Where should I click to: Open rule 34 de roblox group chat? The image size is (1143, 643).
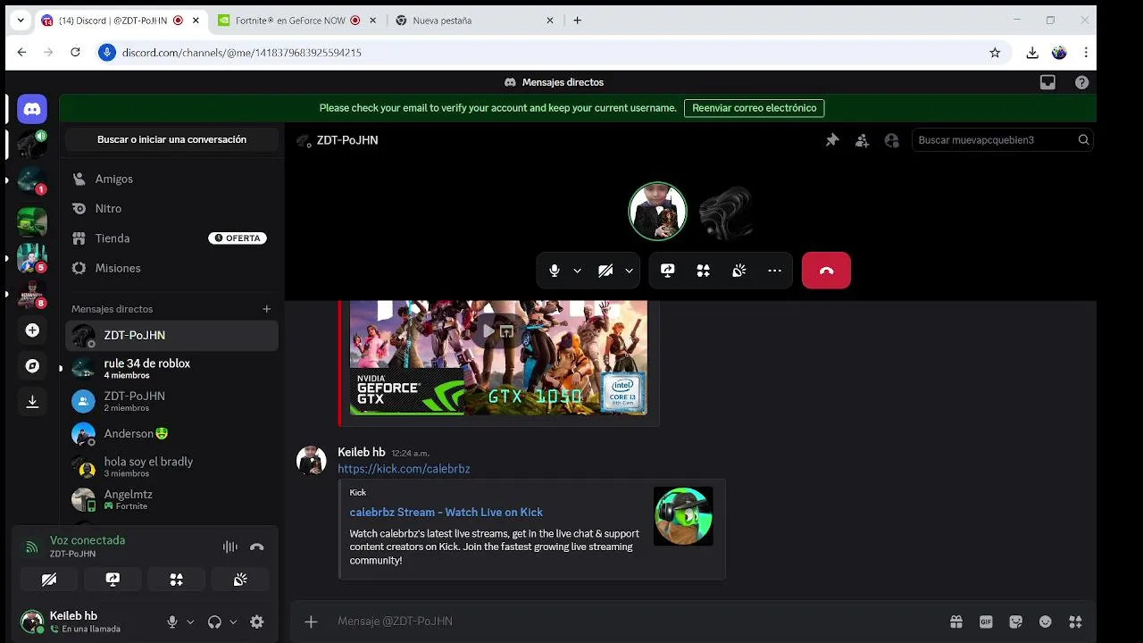click(x=171, y=368)
